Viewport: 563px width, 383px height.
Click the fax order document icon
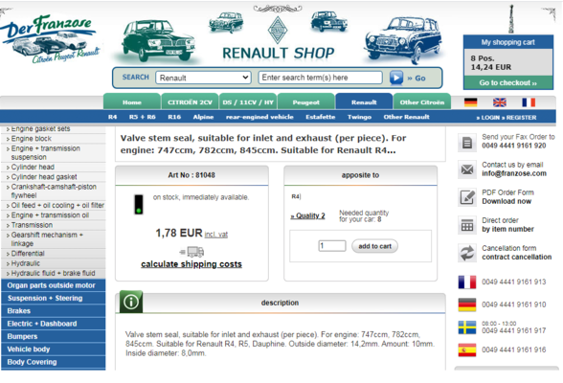[x=467, y=143]
